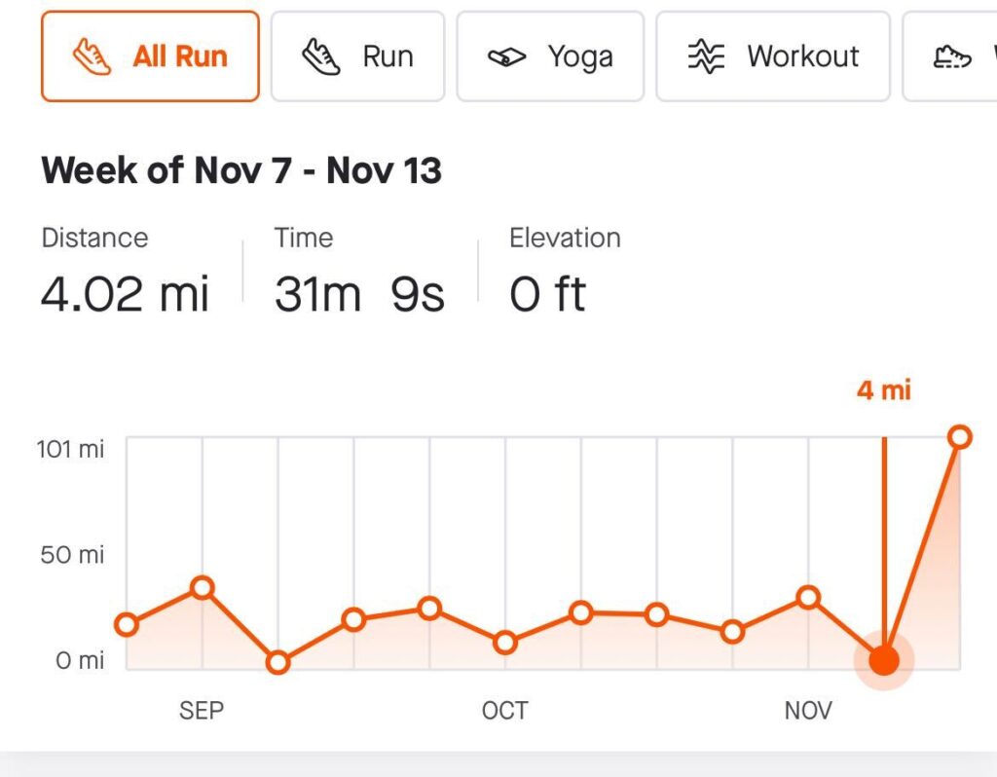Open the Workout activity tab

[x=802, y=56]
